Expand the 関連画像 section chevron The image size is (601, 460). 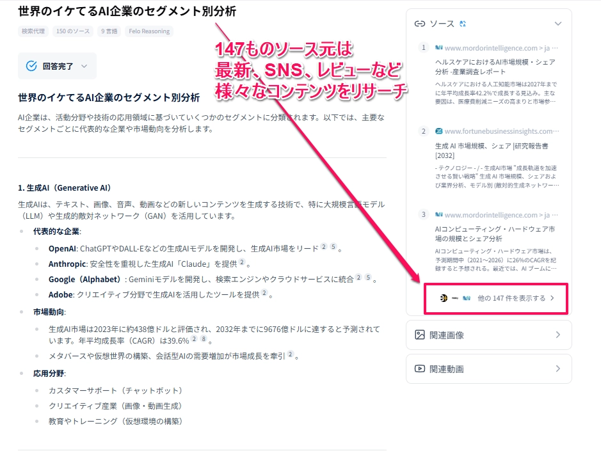pos(558,335)
